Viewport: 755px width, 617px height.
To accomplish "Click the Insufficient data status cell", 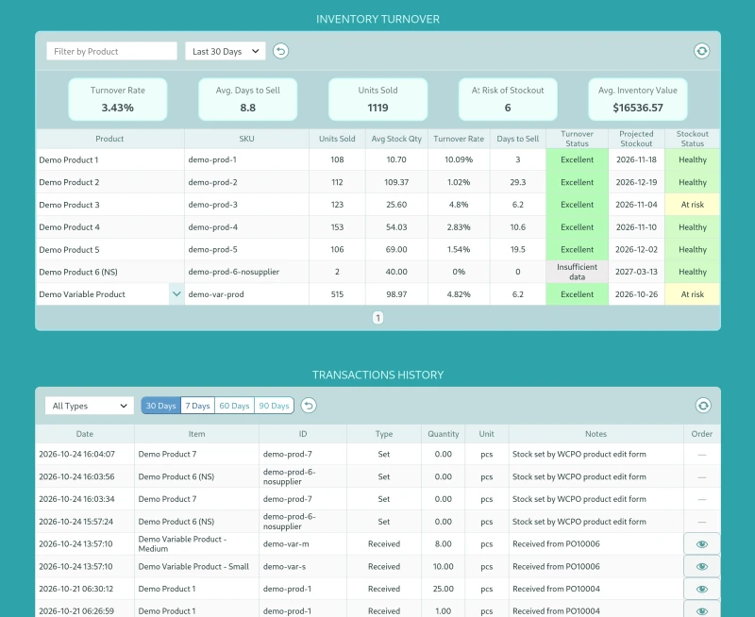I will (x=577, y=272).
